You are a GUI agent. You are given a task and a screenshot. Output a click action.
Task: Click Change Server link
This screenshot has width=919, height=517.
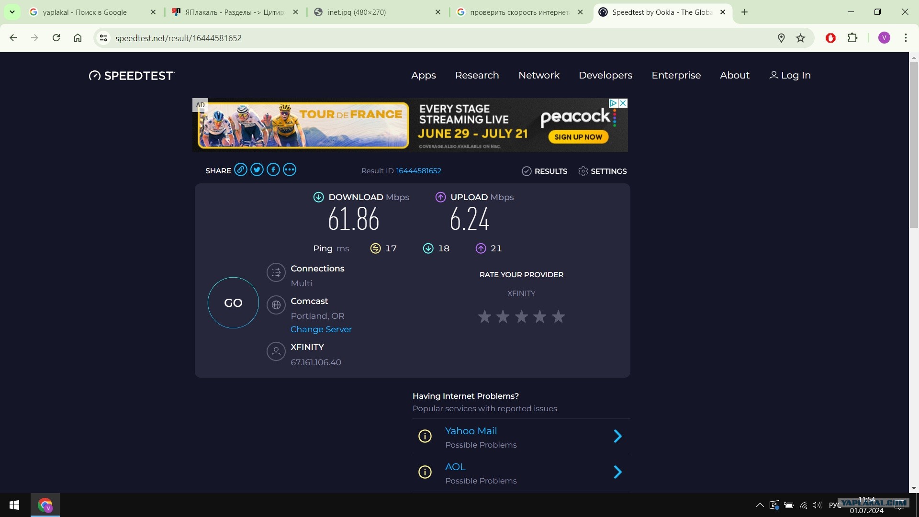(x=321, y=329)
